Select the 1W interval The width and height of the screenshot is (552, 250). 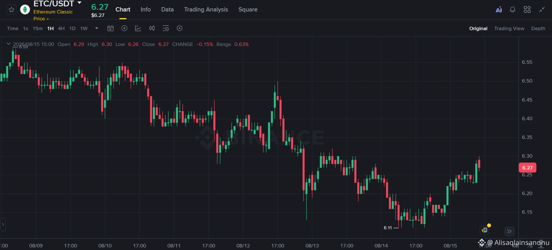[x=84, y=28]
